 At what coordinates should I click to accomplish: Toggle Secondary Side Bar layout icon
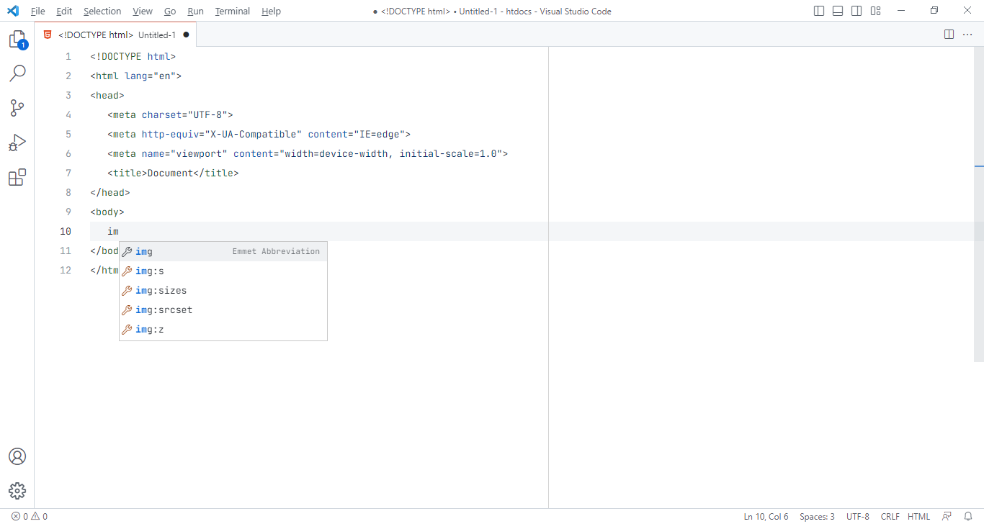pos(856,11)
